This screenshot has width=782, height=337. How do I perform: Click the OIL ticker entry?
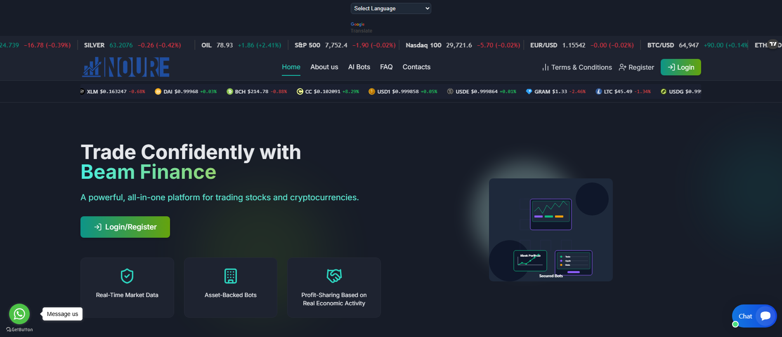(241, 45)
